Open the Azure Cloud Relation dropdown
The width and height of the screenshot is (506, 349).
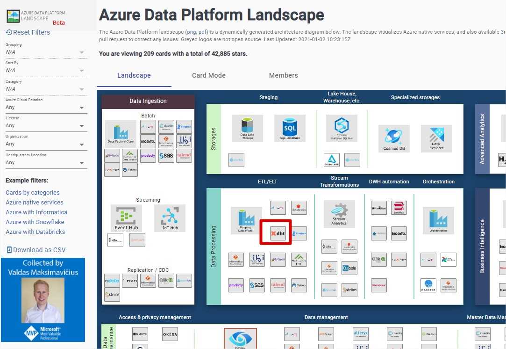[x=46, y=107]
